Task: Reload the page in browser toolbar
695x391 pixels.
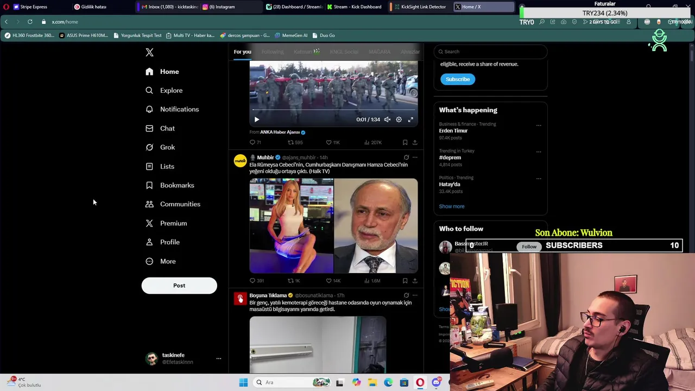Action: tap(30, 22)
